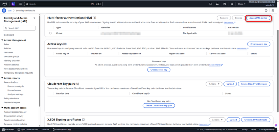The width and height of the screenshot is (279, 132).
Task: Open Organization activity
Action: click(14, 116)
